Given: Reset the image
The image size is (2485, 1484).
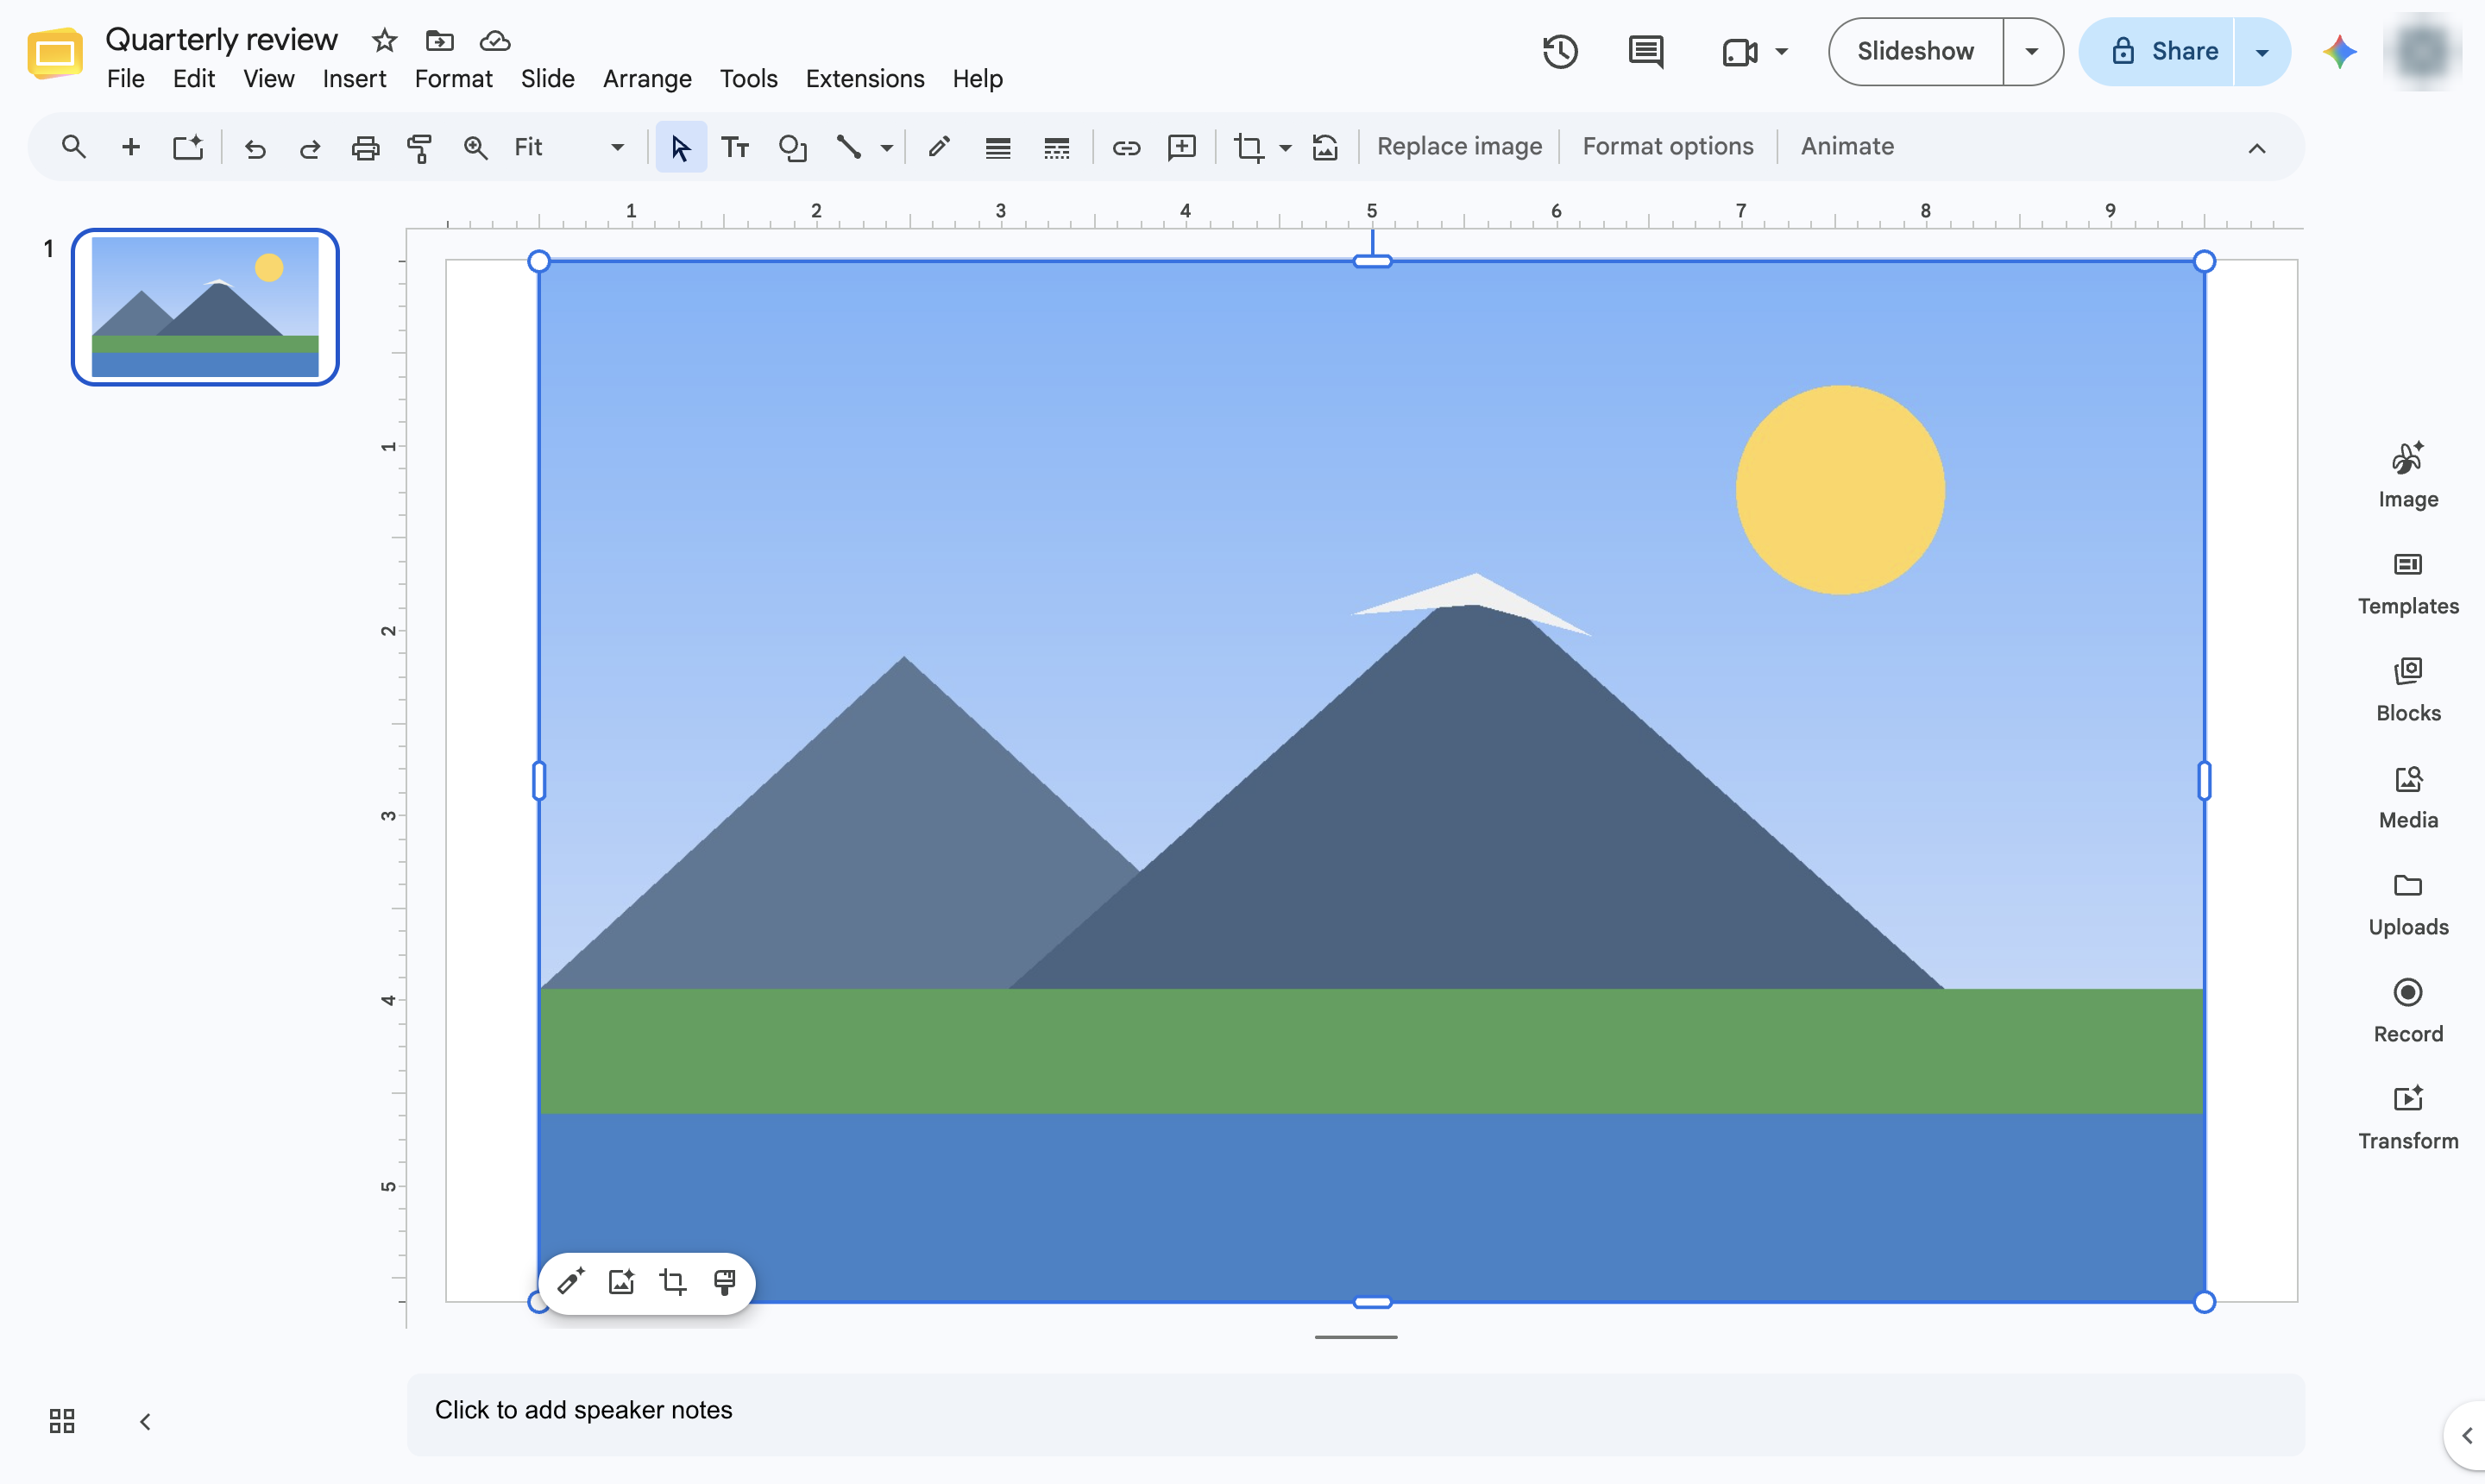Looking at the screenshot, I should click(1325, 148).
